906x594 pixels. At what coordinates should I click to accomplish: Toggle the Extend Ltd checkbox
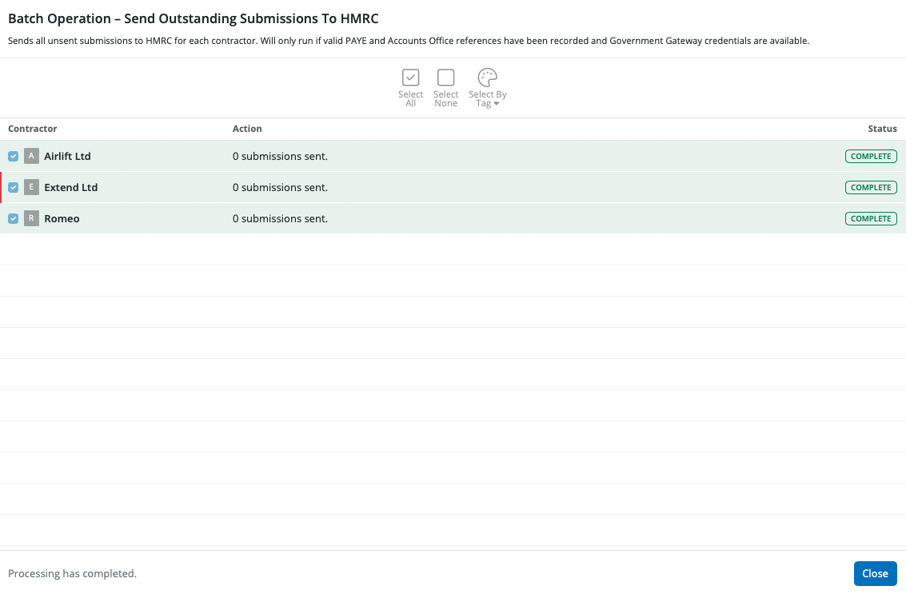[14, 188]
